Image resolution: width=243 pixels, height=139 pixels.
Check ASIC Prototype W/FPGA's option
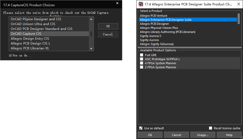point(141,59)
